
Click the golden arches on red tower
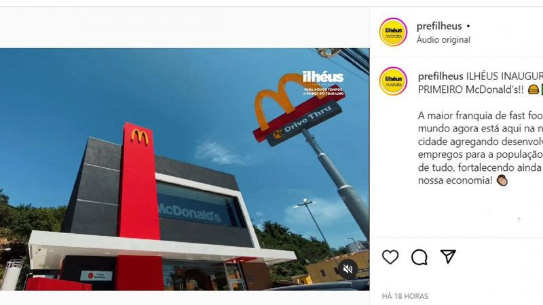coord(140,138)
